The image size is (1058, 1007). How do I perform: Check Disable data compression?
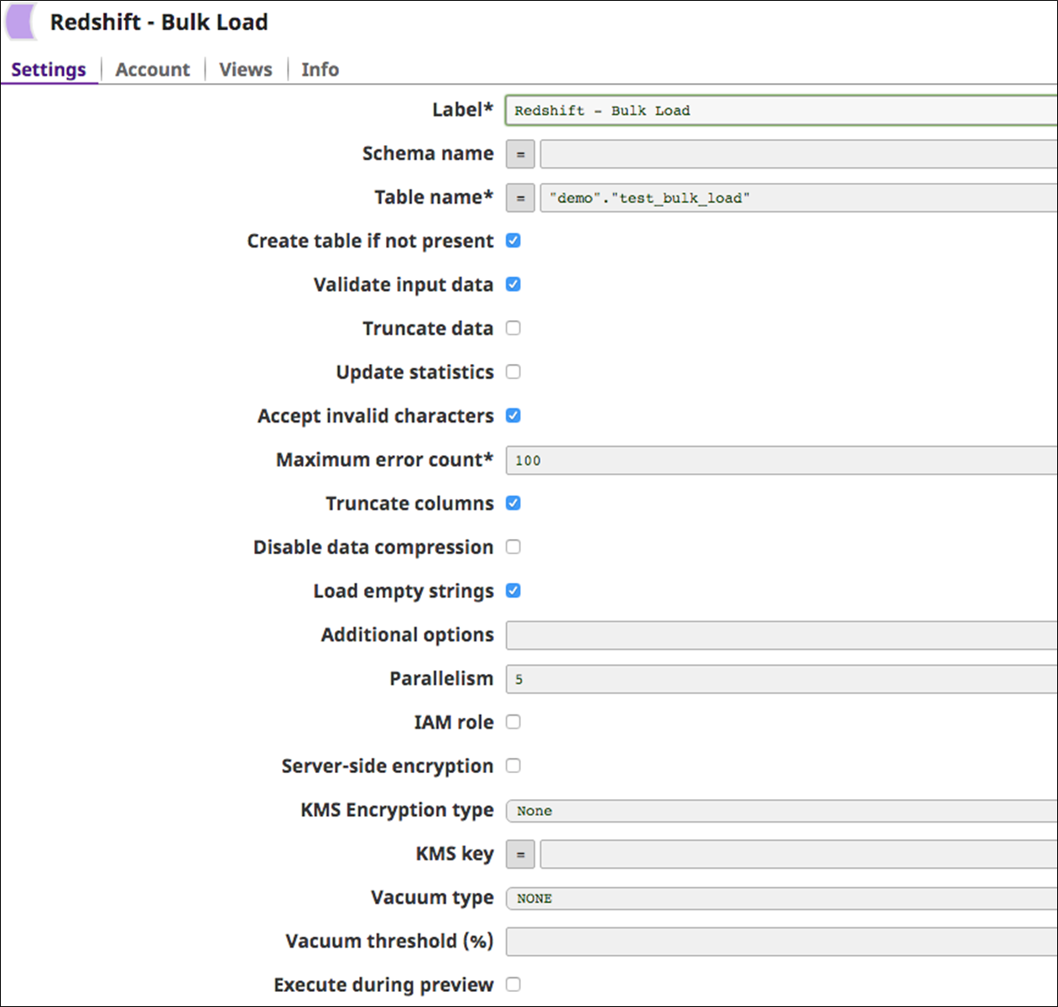[513, 547]
